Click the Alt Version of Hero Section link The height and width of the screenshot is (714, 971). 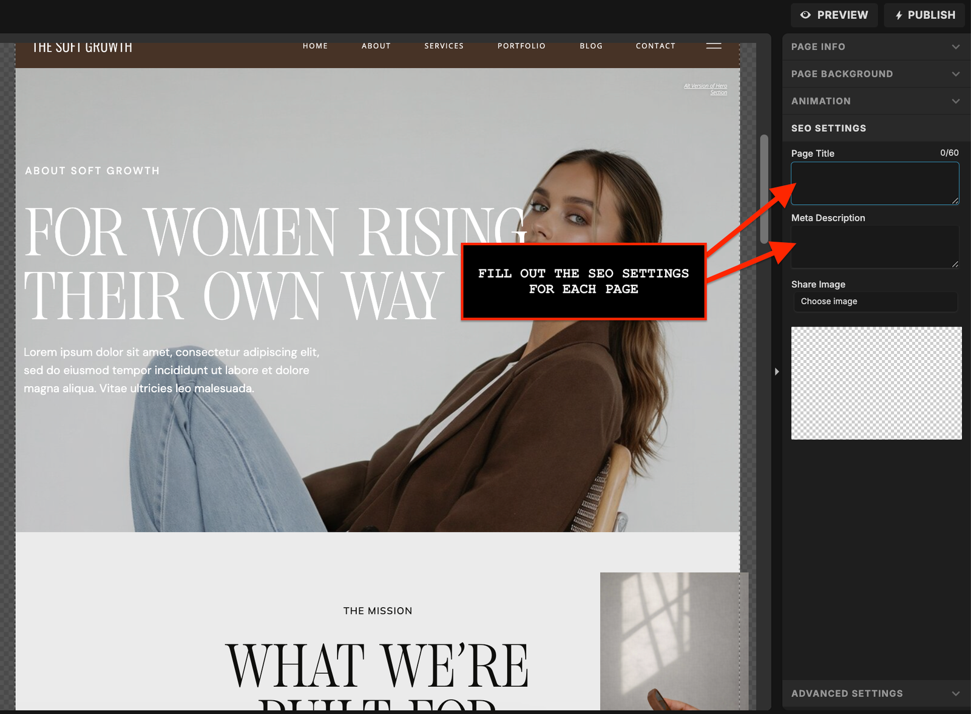[x=706, y=89]
